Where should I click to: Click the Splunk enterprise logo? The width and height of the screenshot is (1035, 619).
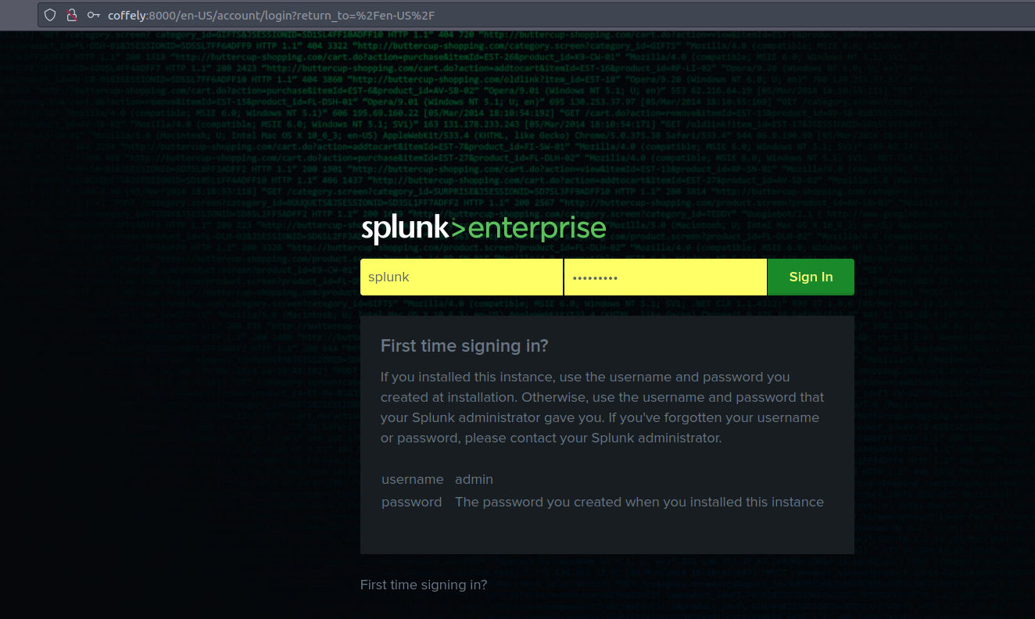pos(484,229)
